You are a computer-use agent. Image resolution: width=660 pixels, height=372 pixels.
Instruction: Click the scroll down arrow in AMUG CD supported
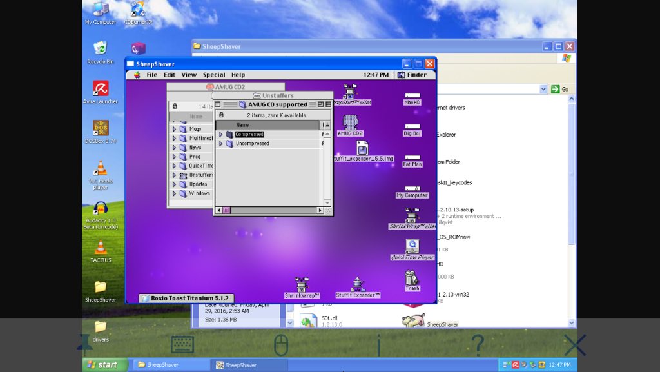pyautogui.click(x=327, y=203)
